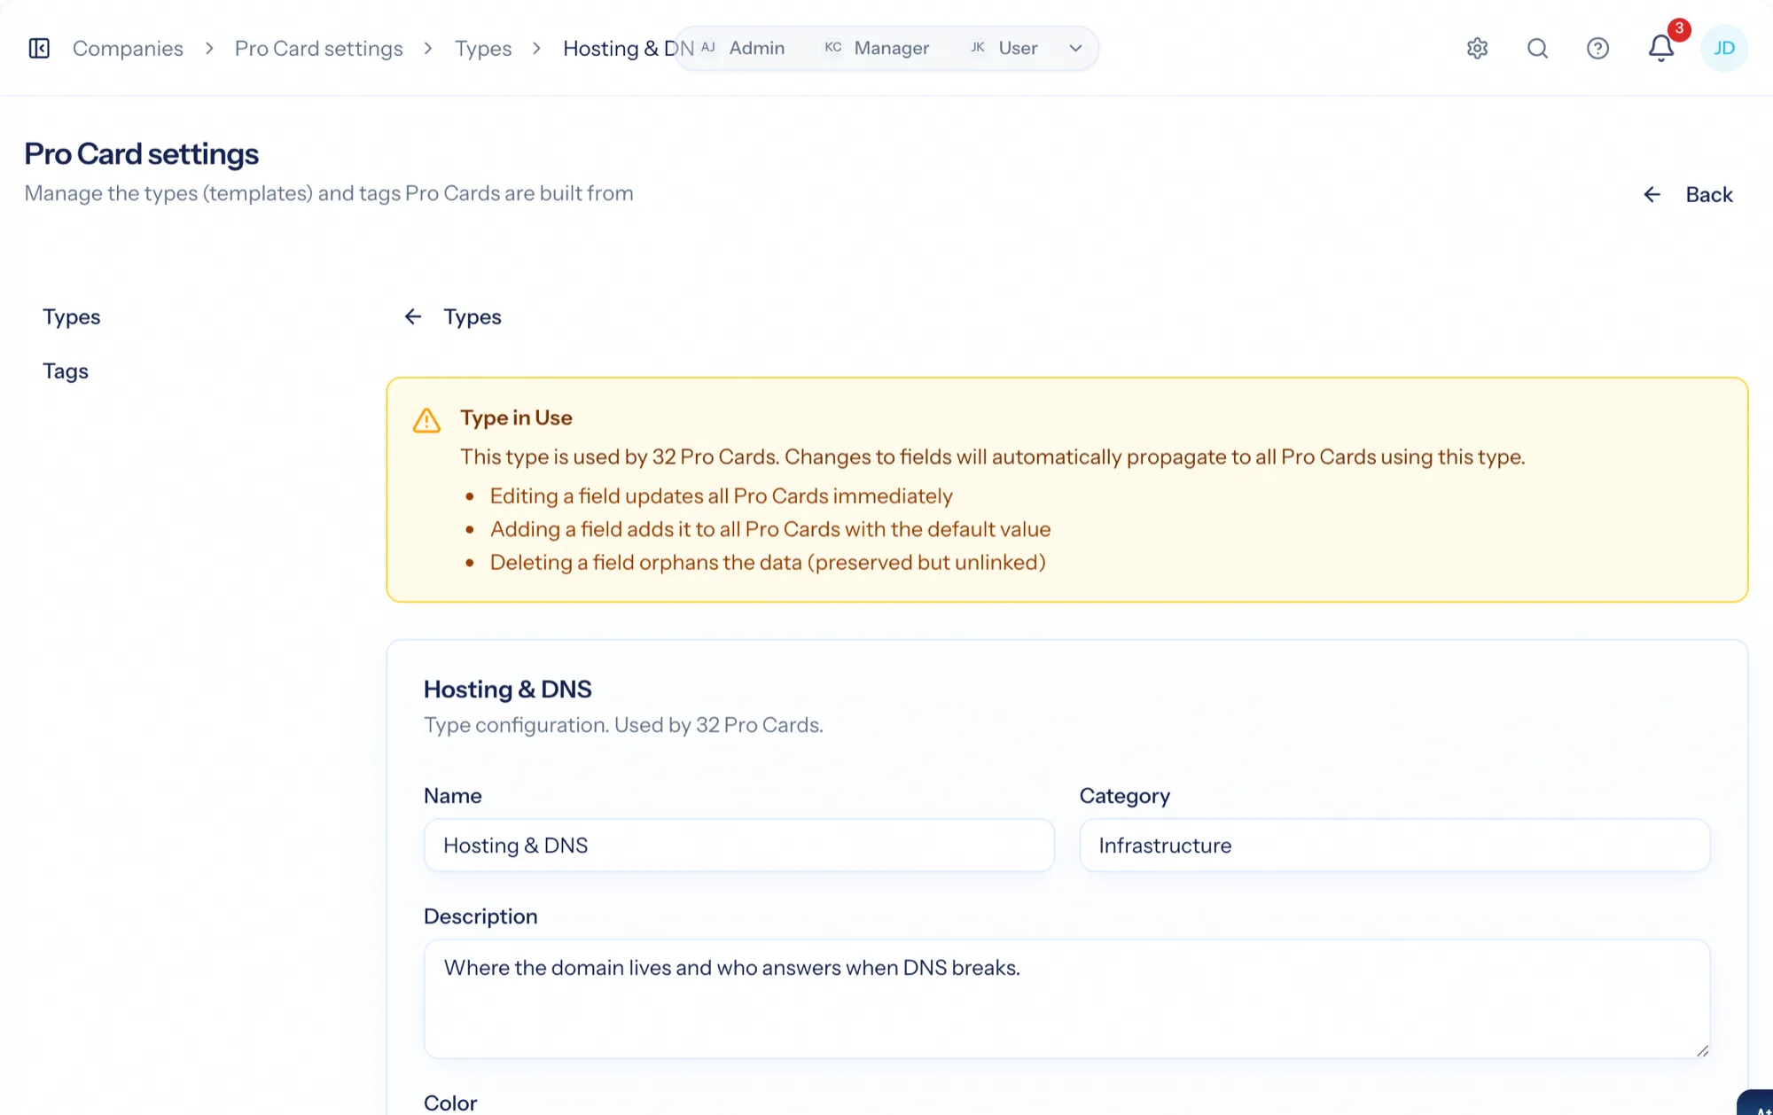Click the Category field label
Screen dimensions: 1773x1115
(x=1125, y=795)
